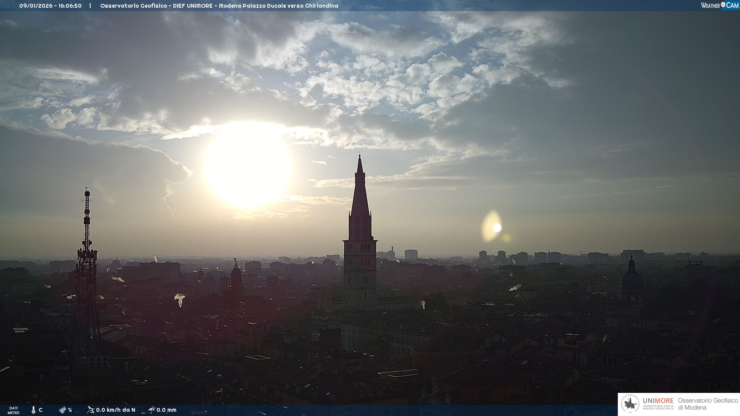The image size is (740, 416).
Task: Click the date and time stamp
Action: pos(50,6)
